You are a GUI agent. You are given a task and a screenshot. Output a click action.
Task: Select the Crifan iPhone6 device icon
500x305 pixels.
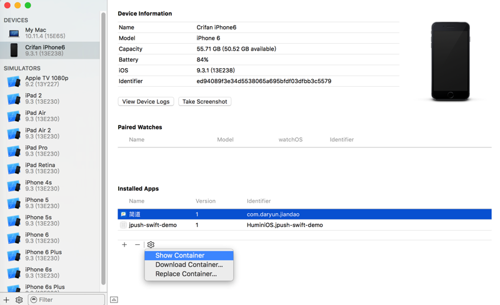(14, 50)
